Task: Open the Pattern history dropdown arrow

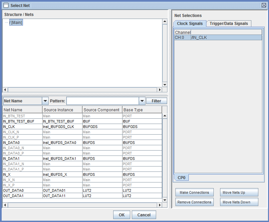Action: [x=142, y=101]
